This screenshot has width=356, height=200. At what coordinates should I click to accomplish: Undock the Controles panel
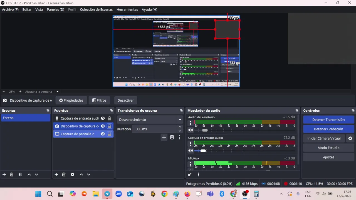tap(353, 111)
